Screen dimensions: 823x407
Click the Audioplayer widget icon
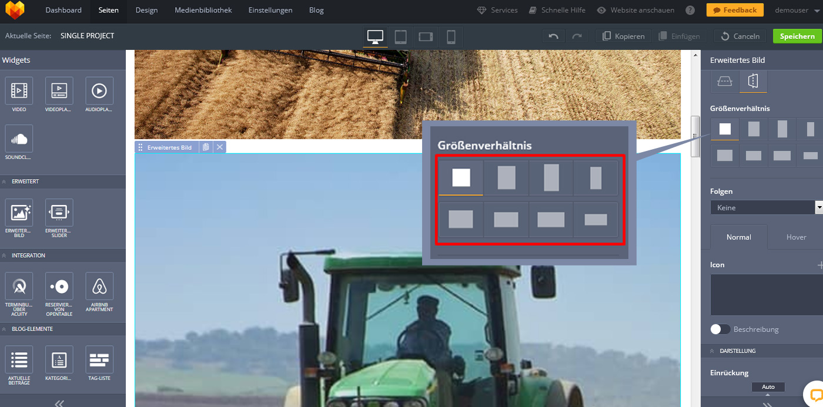tap(99, 91)
